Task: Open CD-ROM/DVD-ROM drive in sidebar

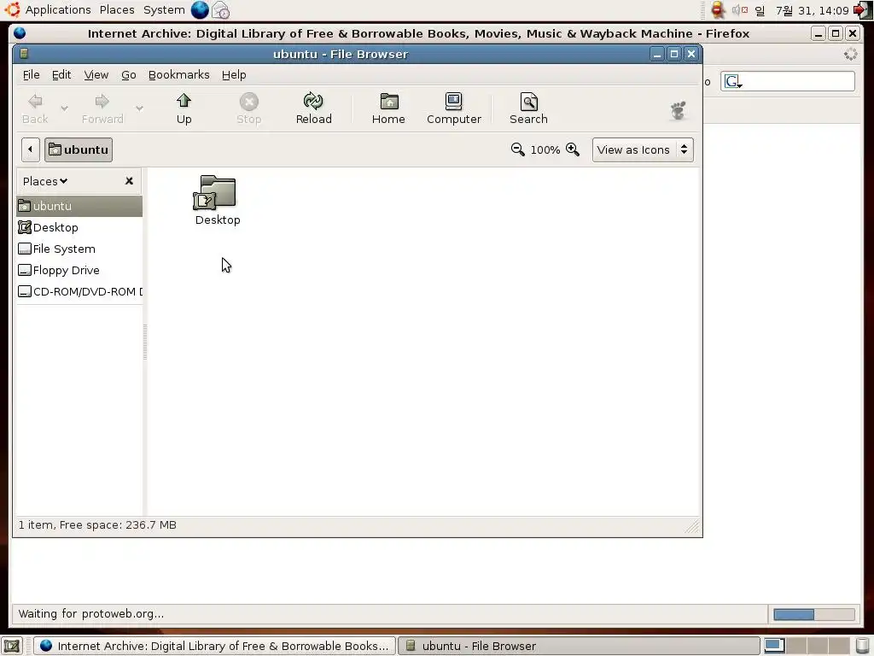Action: 79,291
